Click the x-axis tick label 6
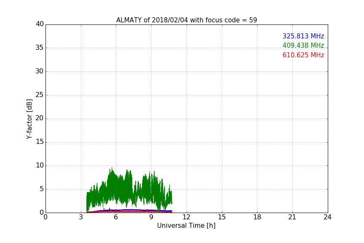 click(x=116, y=217)
